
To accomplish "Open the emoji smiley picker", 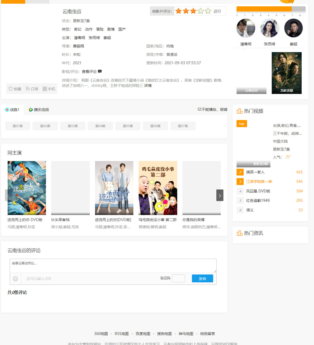I will point(15,279).
